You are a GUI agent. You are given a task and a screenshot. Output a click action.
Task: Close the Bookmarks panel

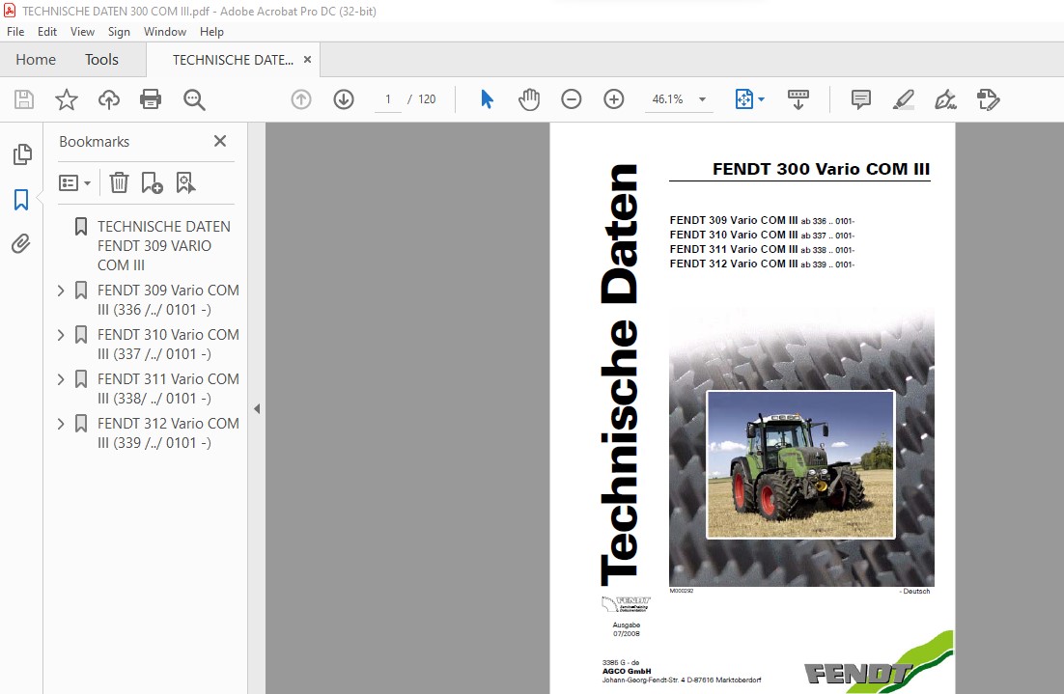pyautogui.click(x=220, y=141)
